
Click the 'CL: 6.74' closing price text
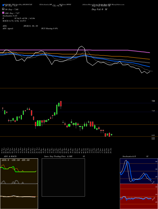click(58, 6)
